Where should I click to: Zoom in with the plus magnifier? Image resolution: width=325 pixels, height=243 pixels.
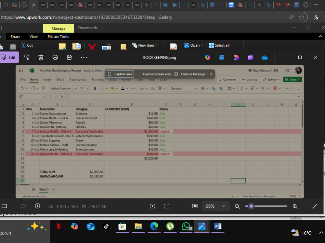tap(295, 206)
